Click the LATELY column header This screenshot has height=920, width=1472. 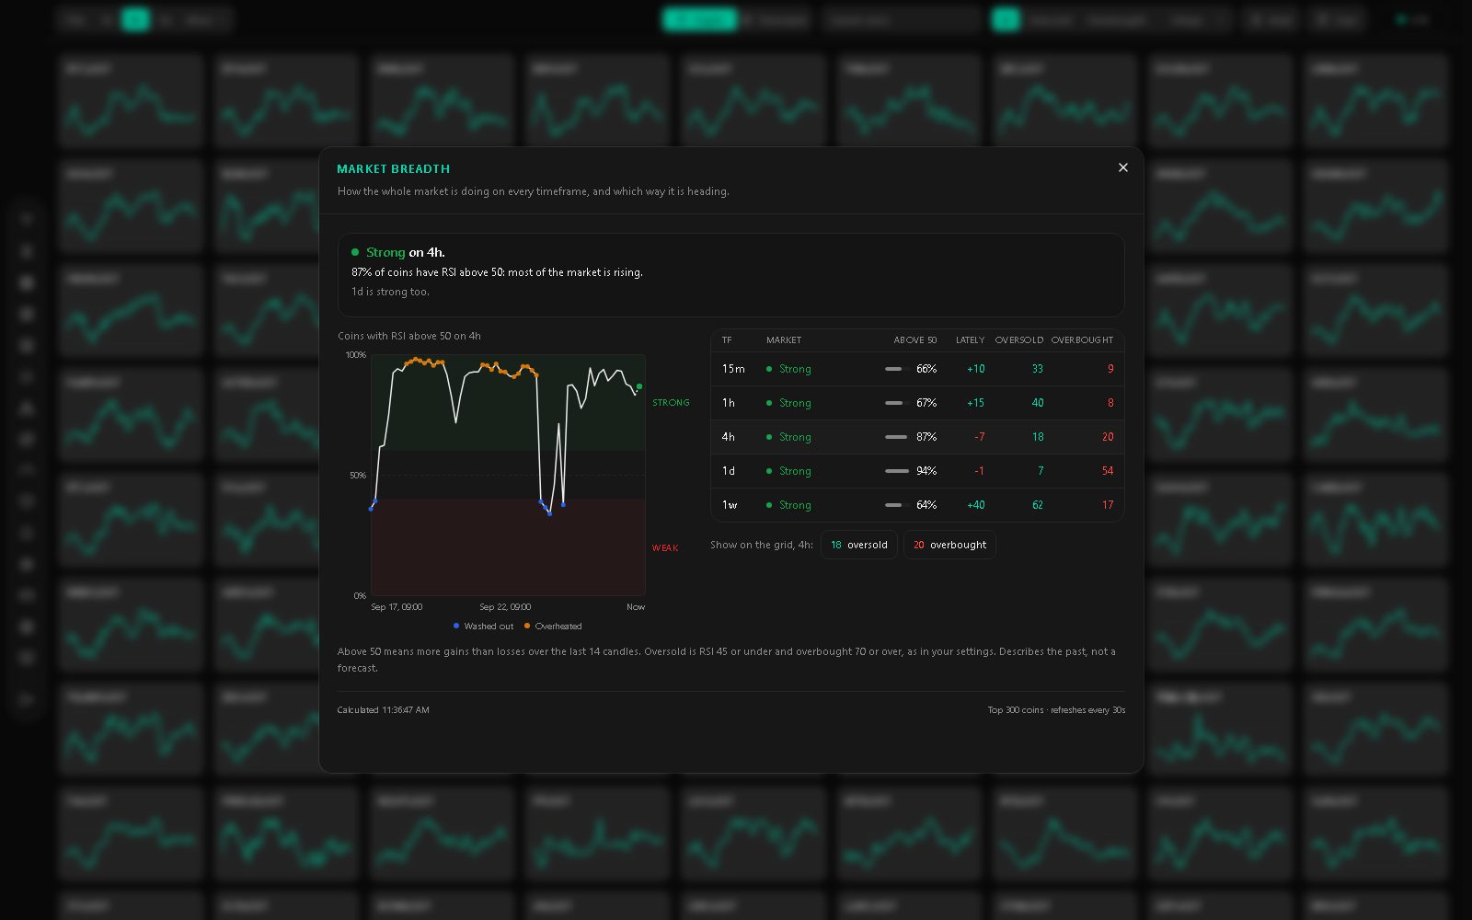pos(970,340)
